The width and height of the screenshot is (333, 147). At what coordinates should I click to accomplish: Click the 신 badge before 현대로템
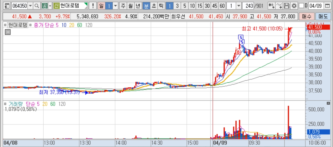pos(56,5)
